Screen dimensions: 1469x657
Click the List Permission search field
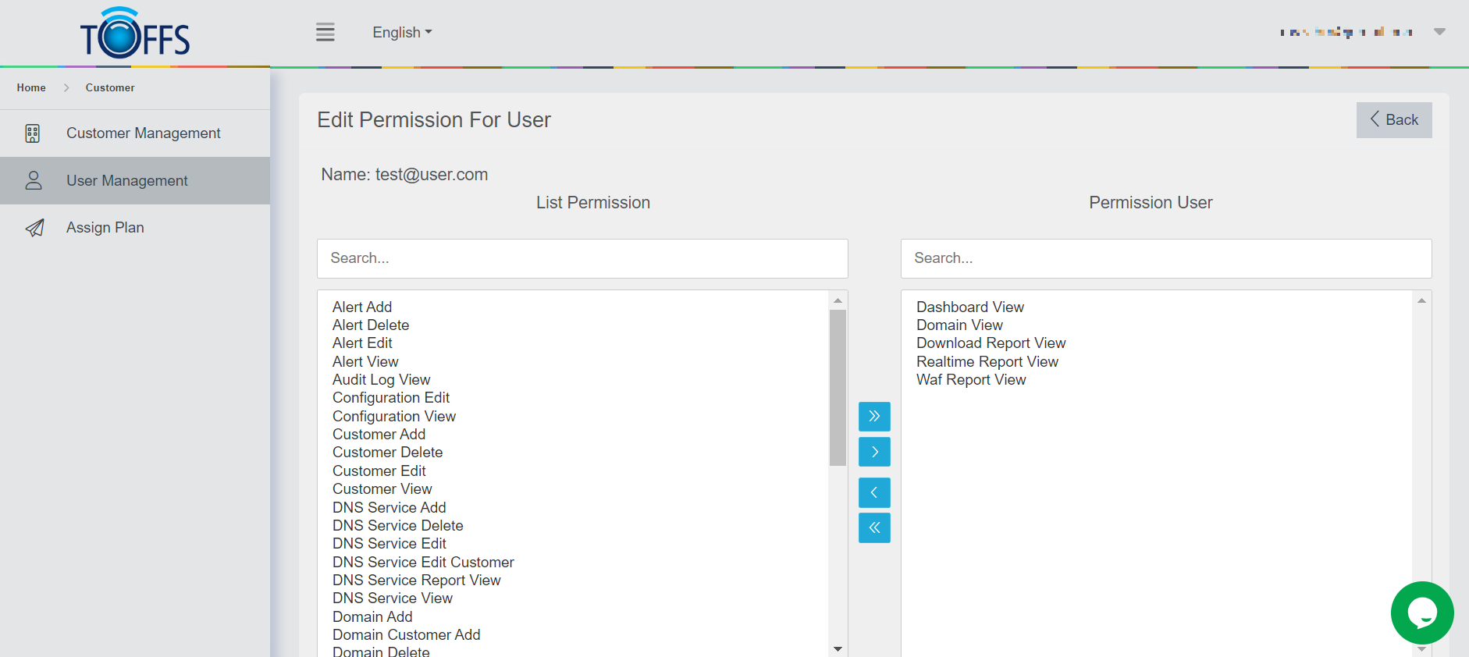click(x=582, y=258)
